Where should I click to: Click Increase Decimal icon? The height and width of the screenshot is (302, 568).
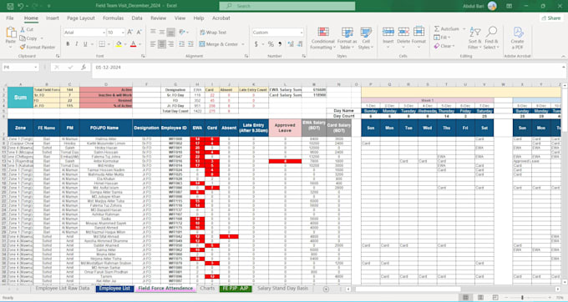(291, 44)
